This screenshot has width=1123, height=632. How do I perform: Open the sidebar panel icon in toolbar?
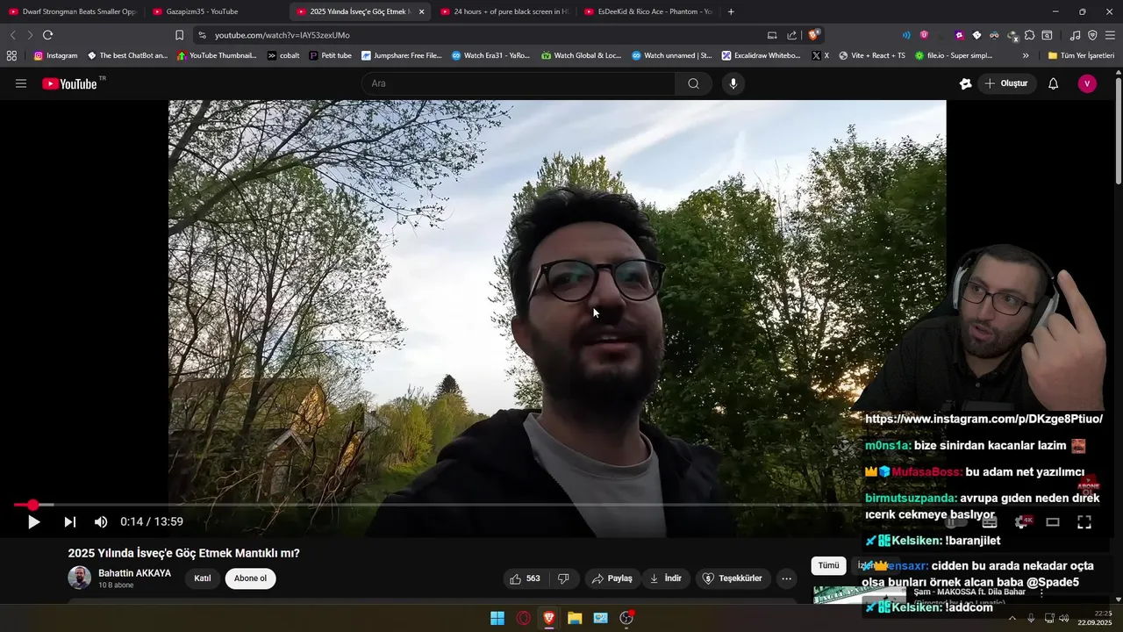tap(1047, 35)
